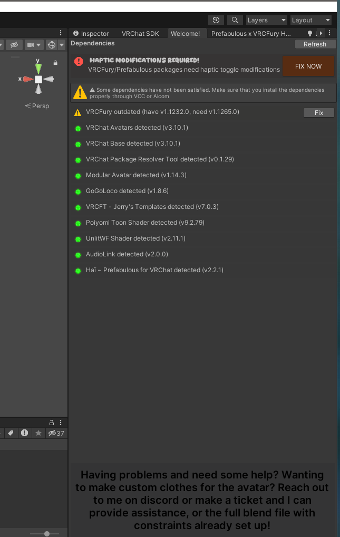The height and width of the screenshot is (537, 340).
Task: Click the icon size slider handle
Action: [x=47, y=534]
